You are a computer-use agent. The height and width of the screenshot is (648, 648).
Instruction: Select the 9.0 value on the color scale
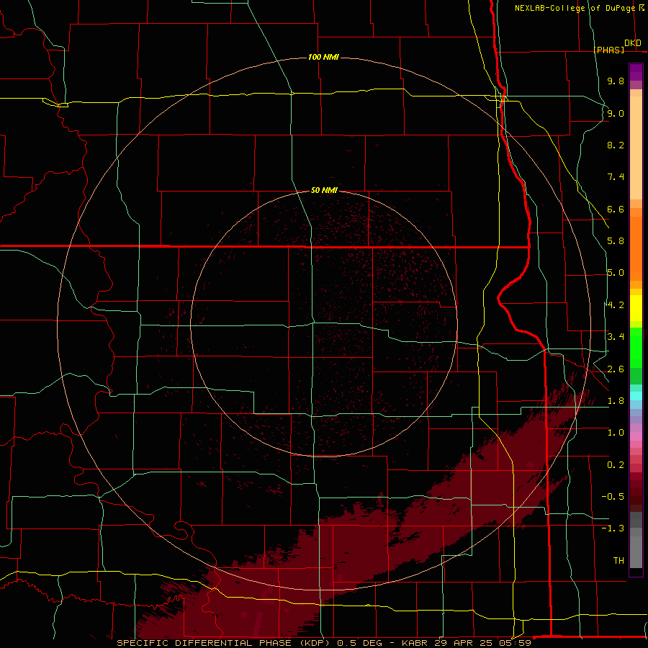[616, 113]
